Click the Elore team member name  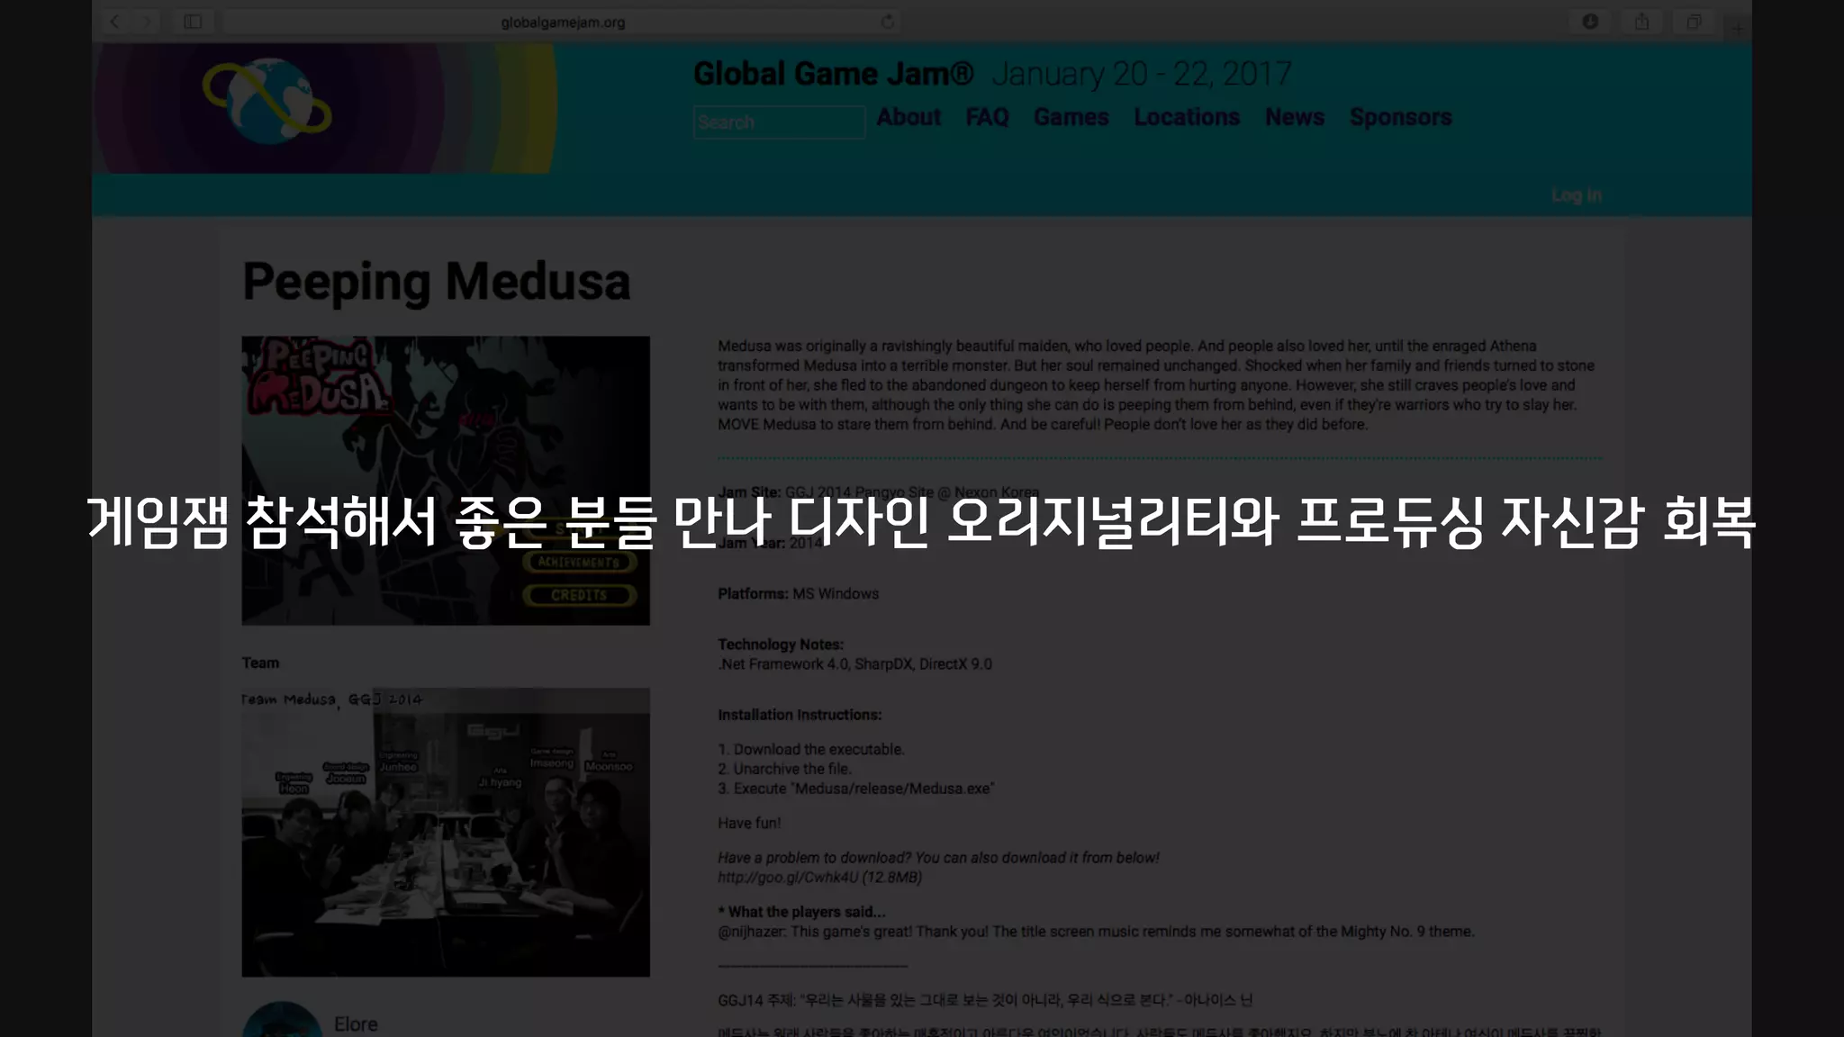pyautogui.click(x=356, y=1024)
